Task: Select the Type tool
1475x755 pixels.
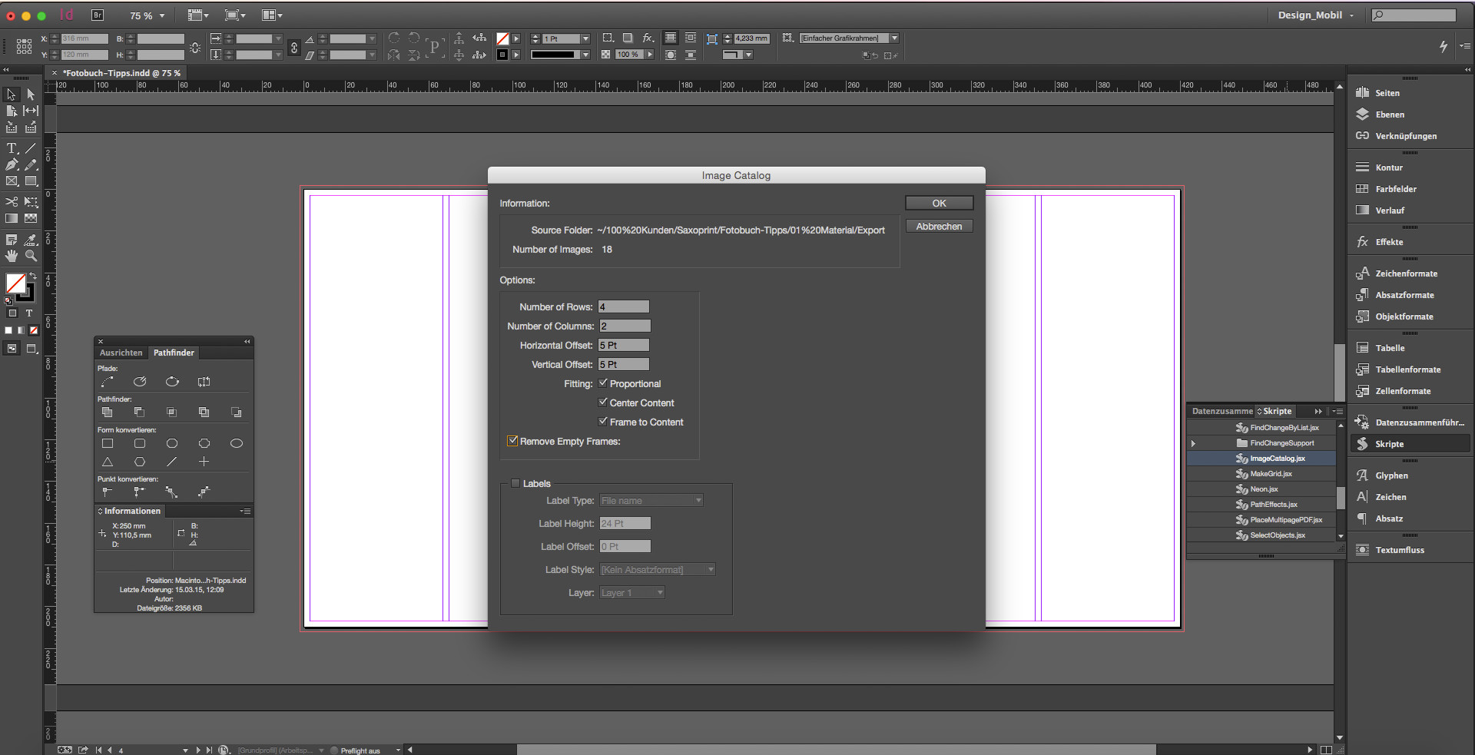Action: tap(12, 148)
